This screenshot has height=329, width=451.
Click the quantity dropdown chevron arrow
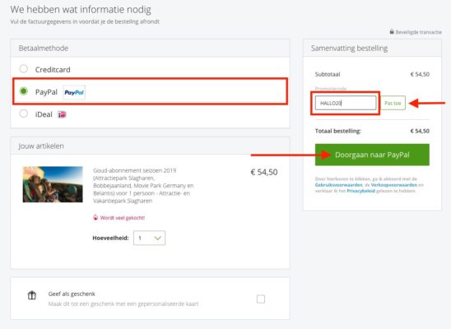[158, 239]
